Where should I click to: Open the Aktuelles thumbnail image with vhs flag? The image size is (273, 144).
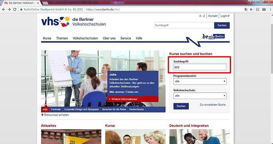point(71,136)
